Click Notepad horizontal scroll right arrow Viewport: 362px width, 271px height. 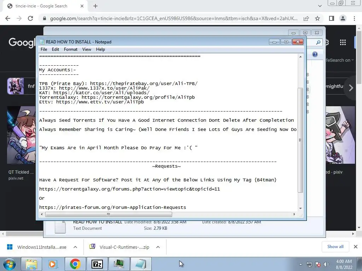[x=294, y=214]
